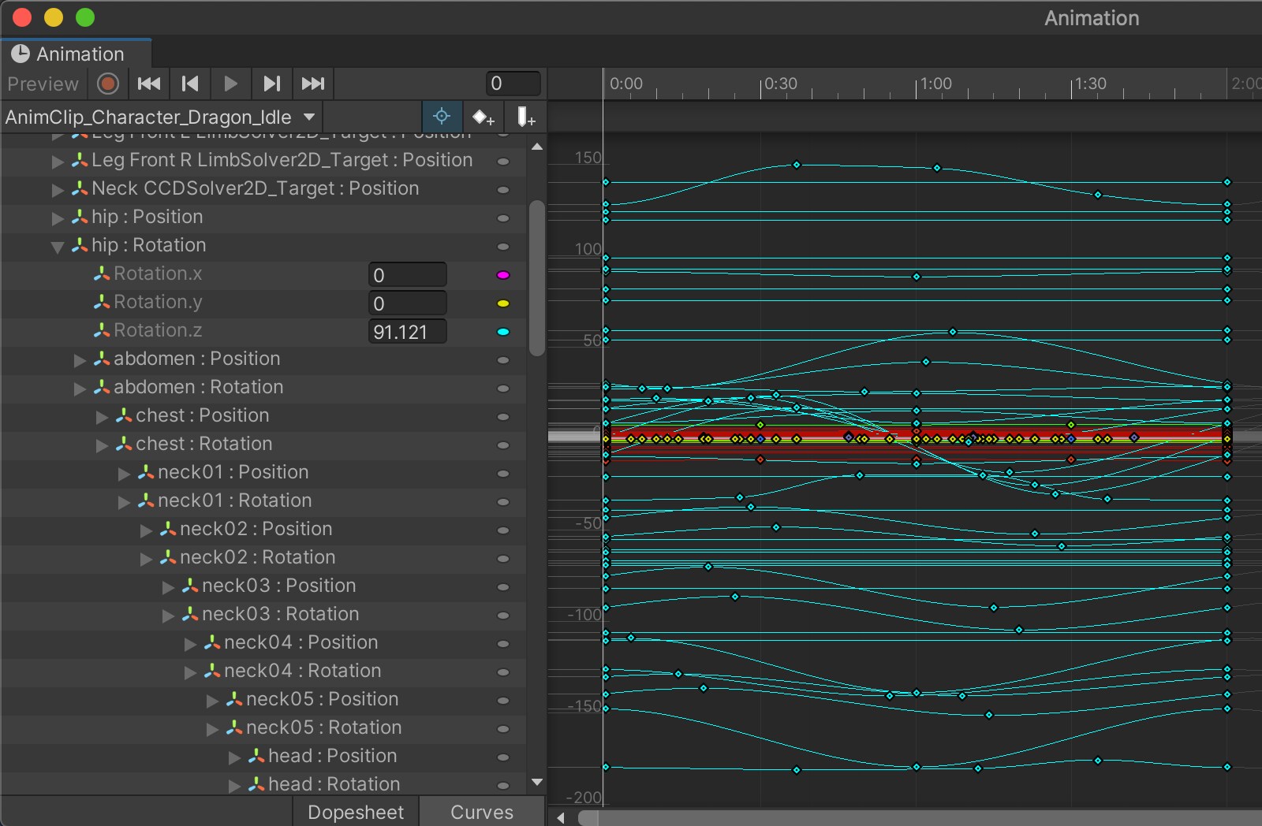
Task: Click the key indicator on head : Position row
Action: [503, 757]
